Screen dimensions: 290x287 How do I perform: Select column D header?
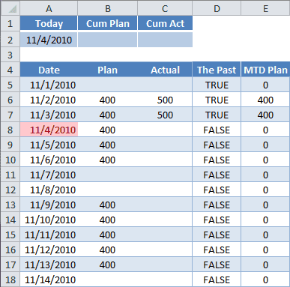click(x=217, y=8)
